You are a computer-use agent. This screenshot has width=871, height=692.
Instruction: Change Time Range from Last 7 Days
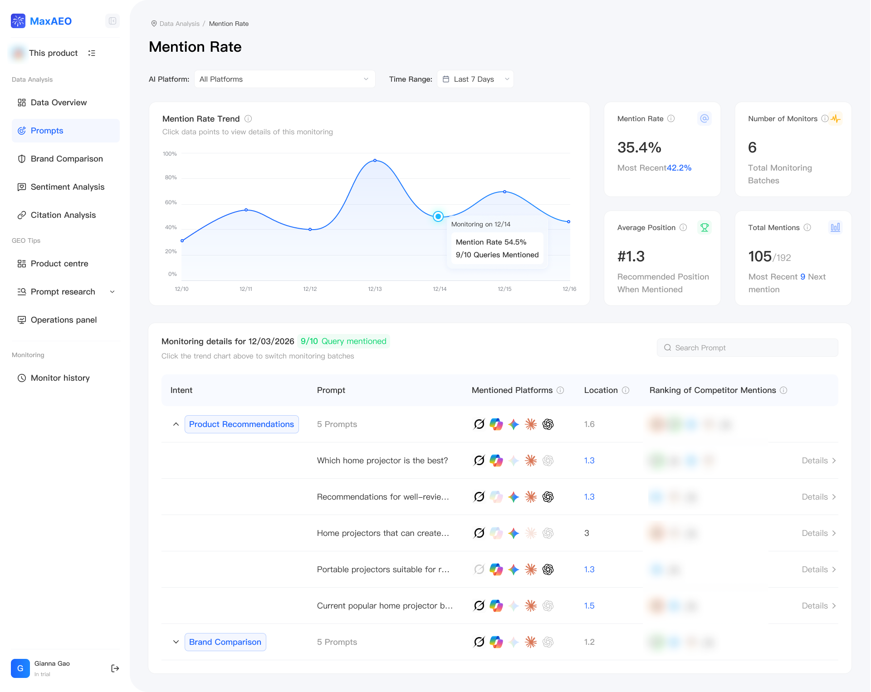tap(475, 79)
